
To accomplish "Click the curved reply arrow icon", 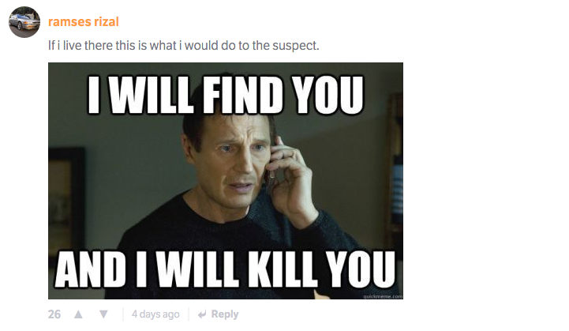I will (202, 314).
